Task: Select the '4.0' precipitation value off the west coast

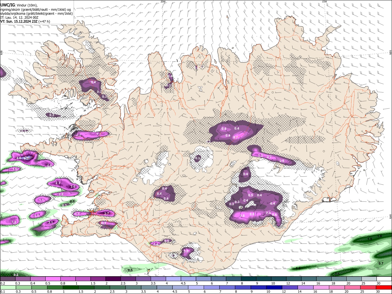Action: (19, 158)
